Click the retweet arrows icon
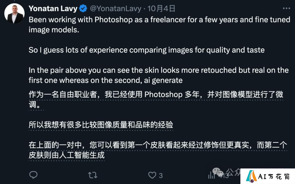Image resolution: width=295 pixels, height=184 pixels. point(93,175)
